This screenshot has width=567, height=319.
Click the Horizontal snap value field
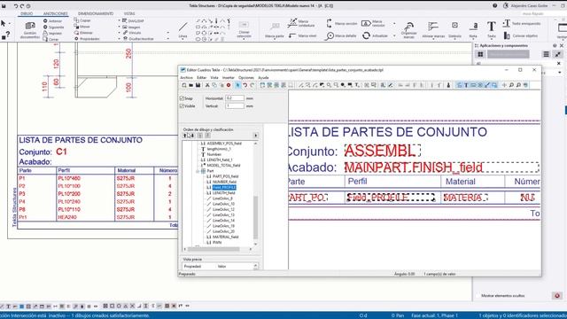tap(234, 98)
